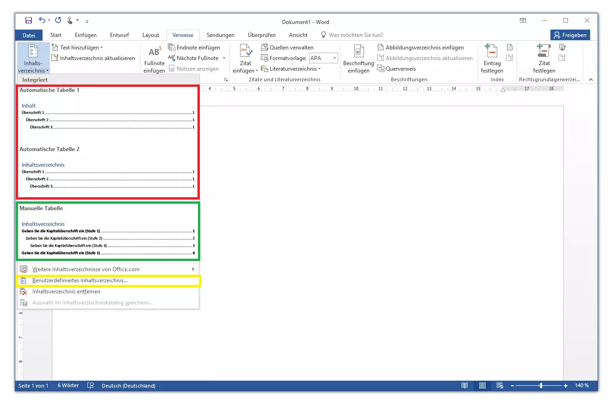The height and width of the screenshot is (407, 611).
Task: Click the proofing check icon in status bar
Action: click(x=91, y=386)
